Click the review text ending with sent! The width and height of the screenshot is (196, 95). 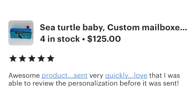tap(94, 80)
